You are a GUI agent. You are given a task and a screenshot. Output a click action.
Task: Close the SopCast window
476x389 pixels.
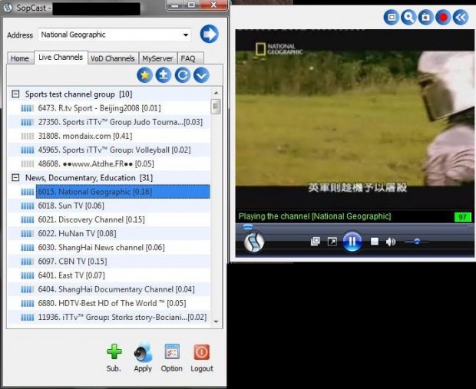pos(213,5)
